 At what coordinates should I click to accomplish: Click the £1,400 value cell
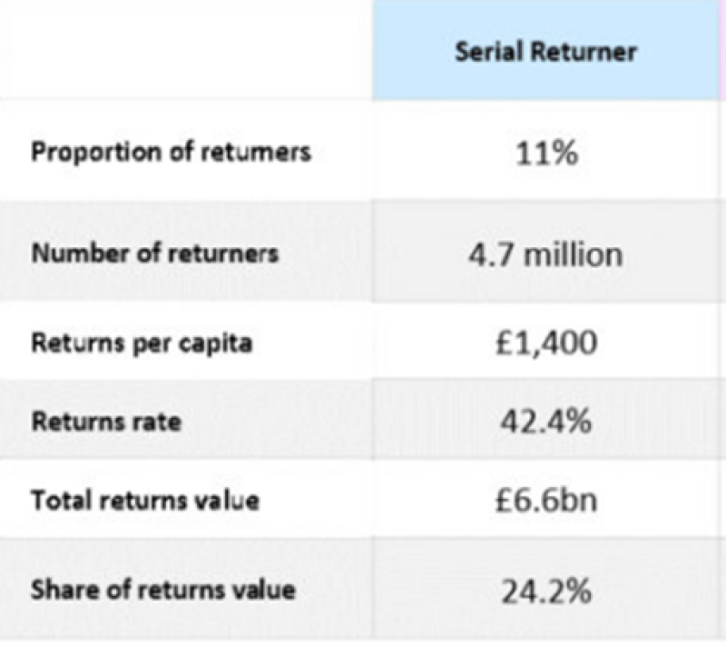pos(545,346)
